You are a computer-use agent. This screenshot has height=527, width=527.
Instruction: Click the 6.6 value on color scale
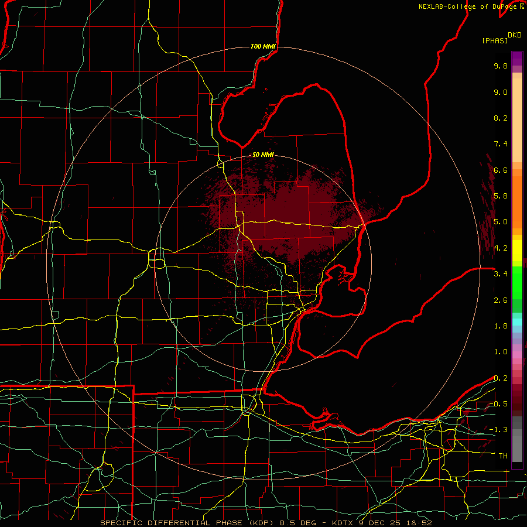click(501, 170)
